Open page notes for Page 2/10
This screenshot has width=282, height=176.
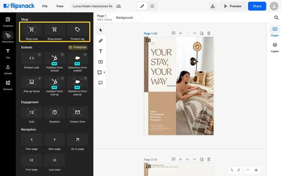(174, 159)
